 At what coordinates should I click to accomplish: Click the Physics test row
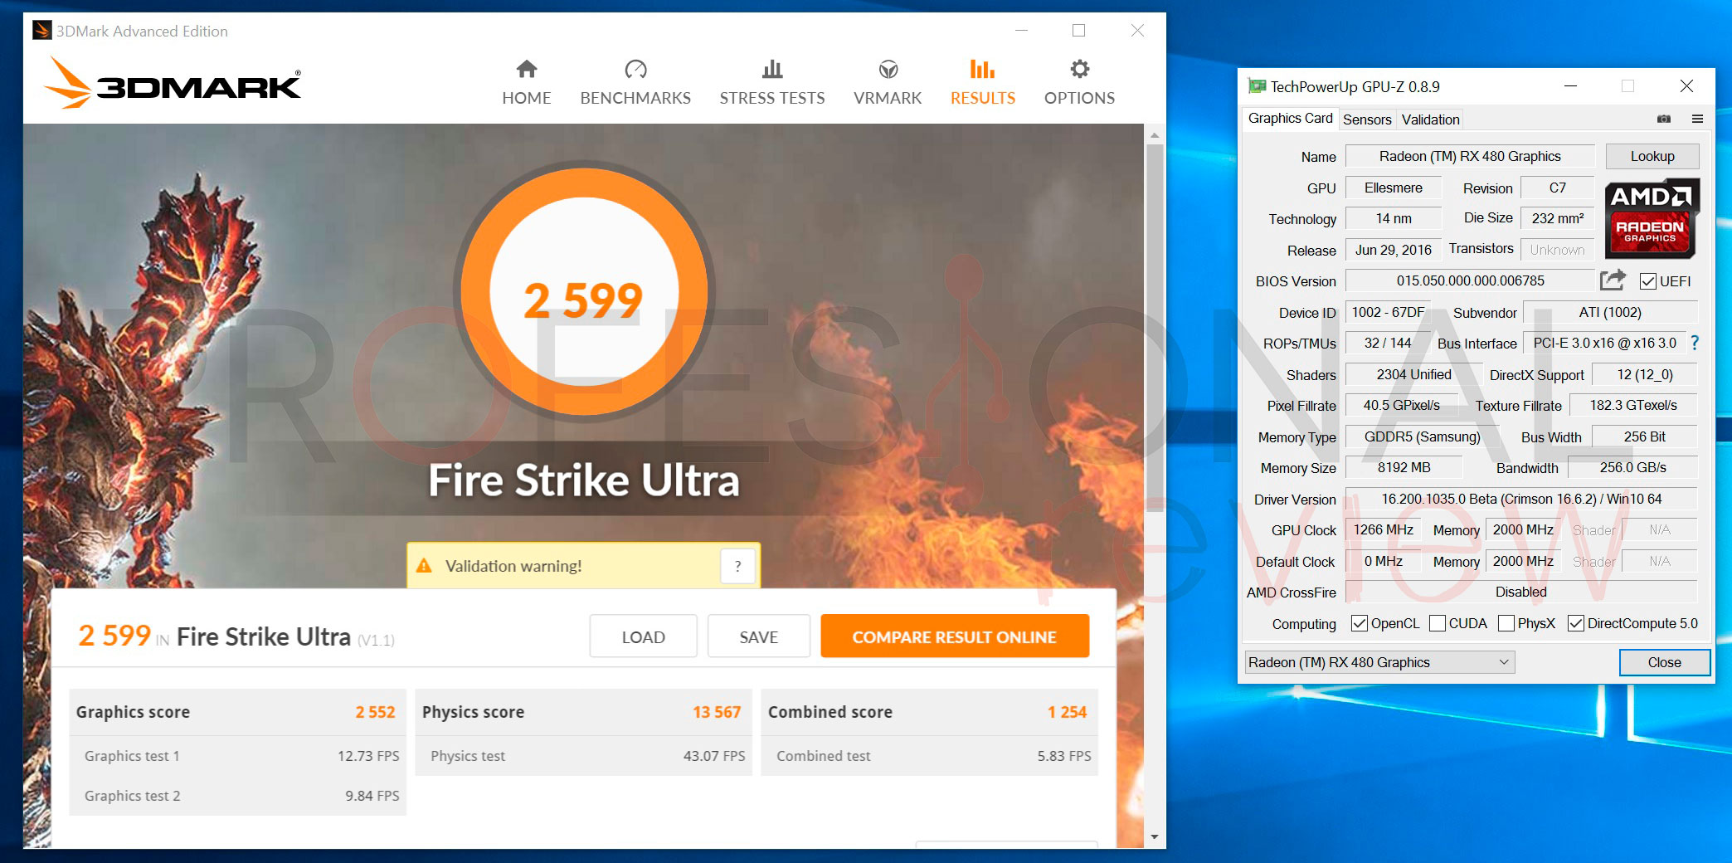(584, 756)
